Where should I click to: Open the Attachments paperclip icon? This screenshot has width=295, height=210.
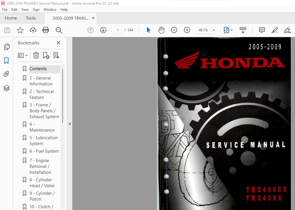pyautogui.click(x=6, y=74)
